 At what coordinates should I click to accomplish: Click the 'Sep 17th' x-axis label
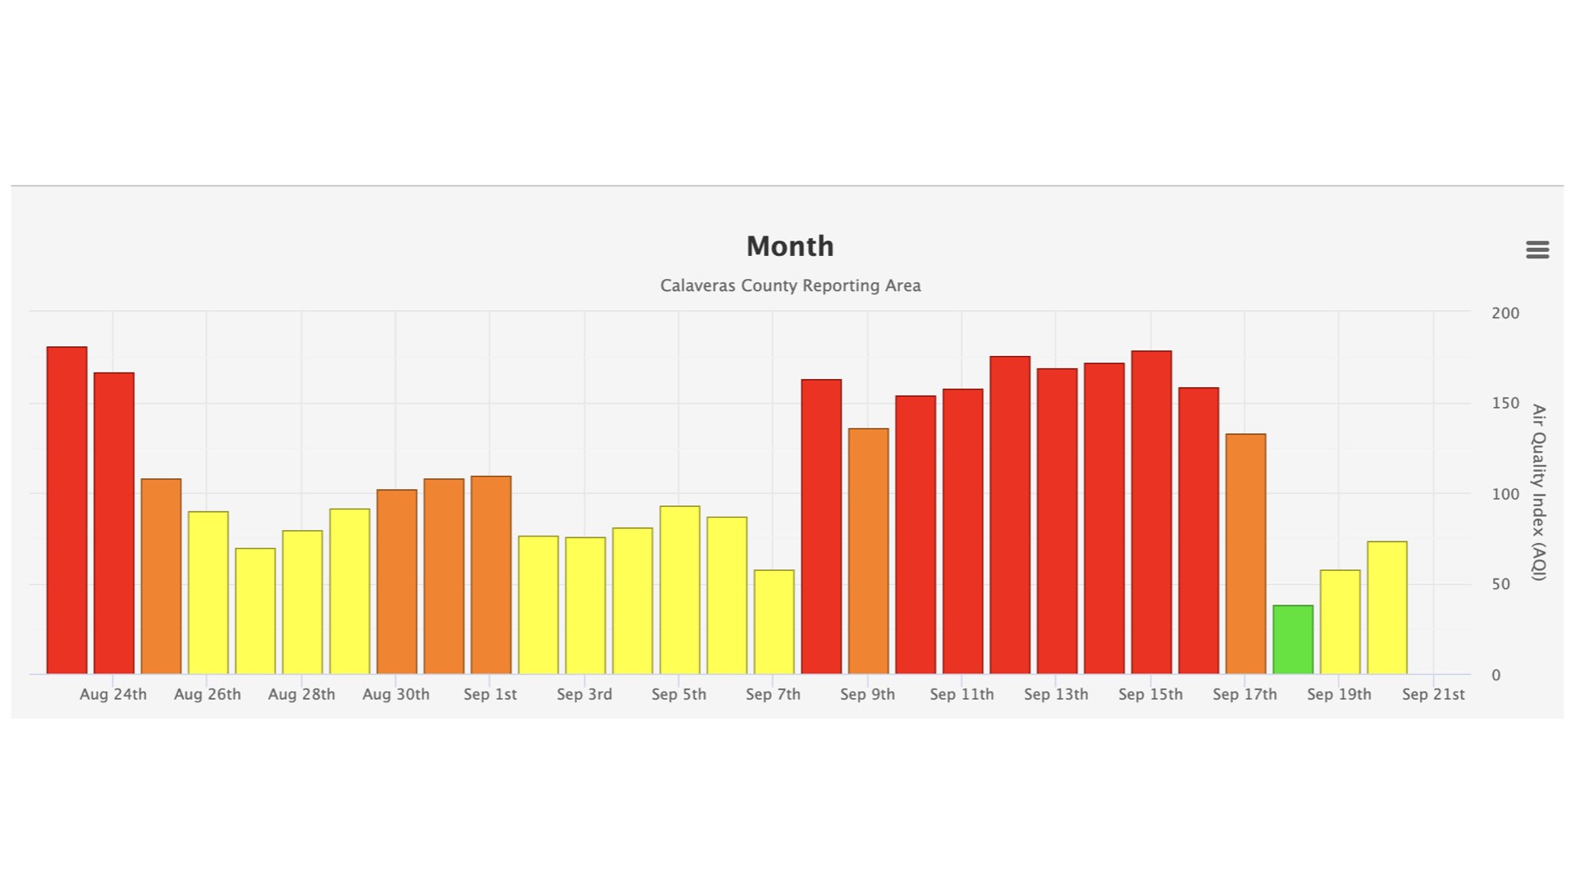point(1245,694)
